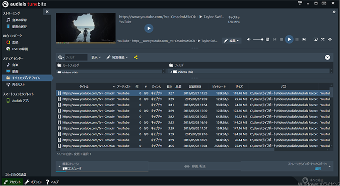Toggle shuffle playback mode
Viewport: 340px width, 186px height.
323,39
